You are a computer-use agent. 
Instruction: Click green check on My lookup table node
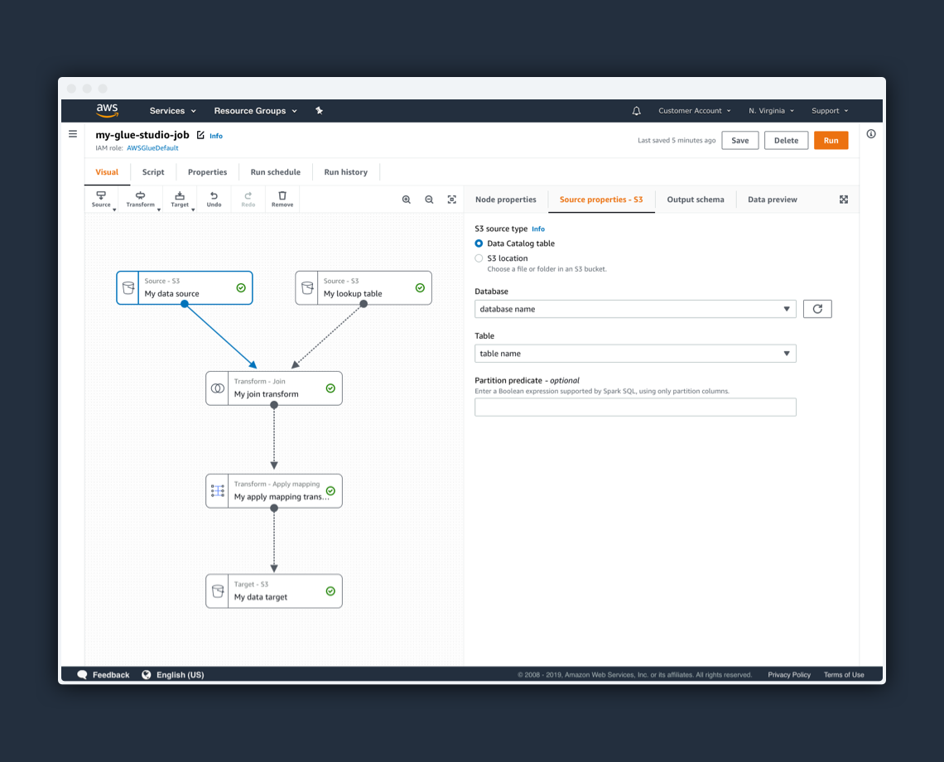[420, 288]
